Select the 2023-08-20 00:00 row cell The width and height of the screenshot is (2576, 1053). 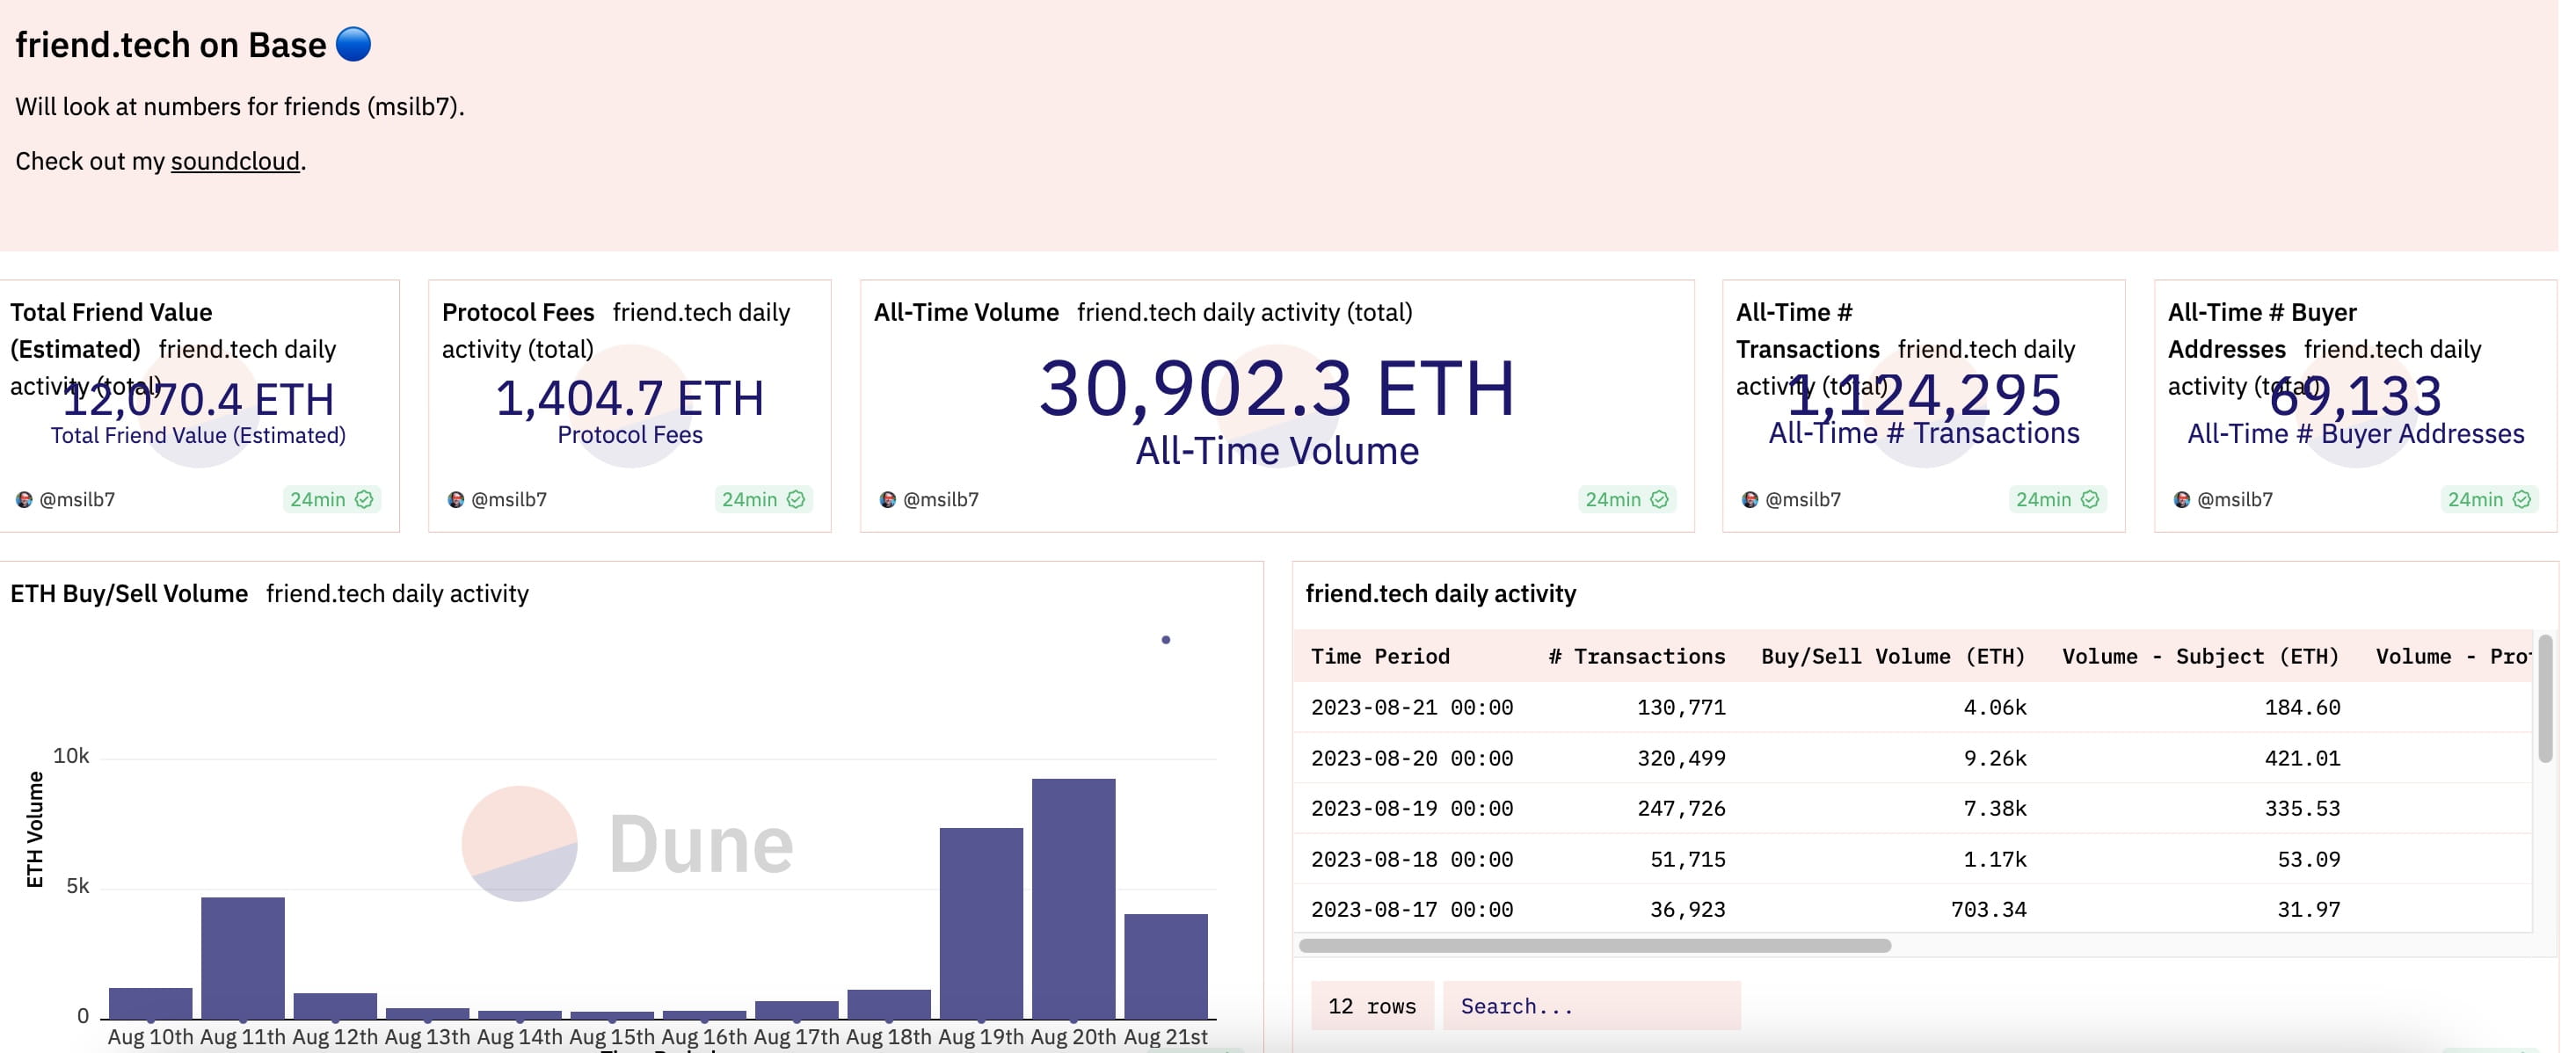pyautogui.click(x=1412, y=758)
